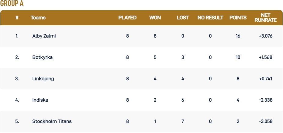Click Alby Zalmi's net runrate +3.076

265,36
